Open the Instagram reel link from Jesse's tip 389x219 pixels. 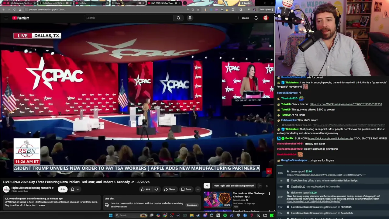(x=326, y=175)
